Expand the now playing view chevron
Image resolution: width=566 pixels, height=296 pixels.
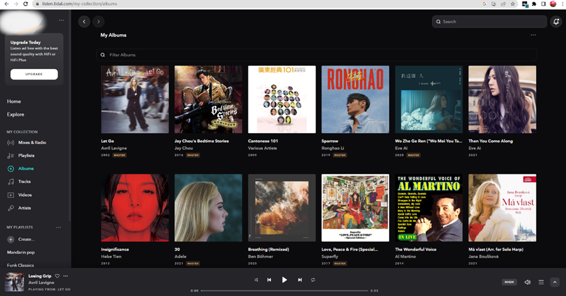pos(555,282)
